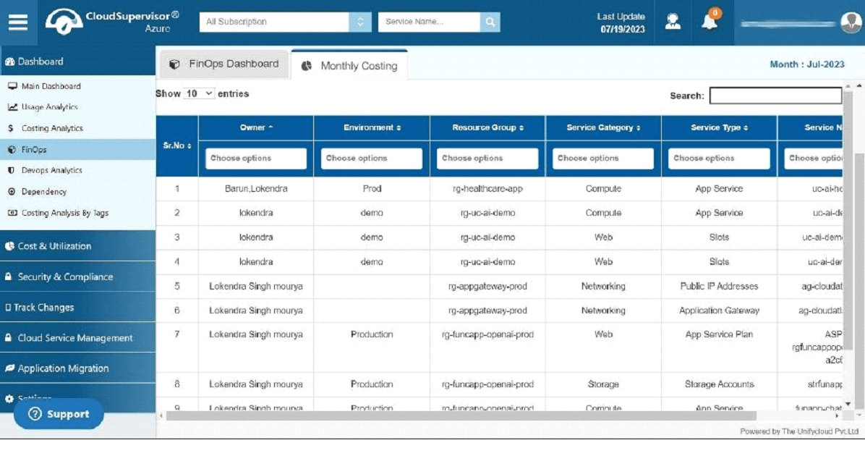Click the Cost & Utilization pie icon
Image resolution: width=865 pixels, height=469 pixels.
tap(9, 246)
